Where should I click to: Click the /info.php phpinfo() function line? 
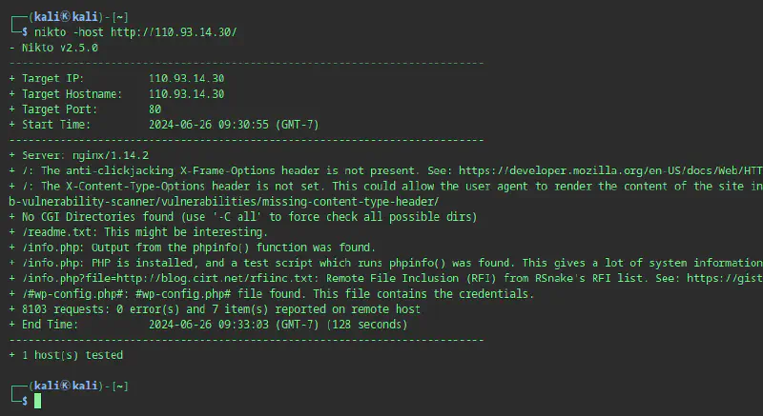193,248
